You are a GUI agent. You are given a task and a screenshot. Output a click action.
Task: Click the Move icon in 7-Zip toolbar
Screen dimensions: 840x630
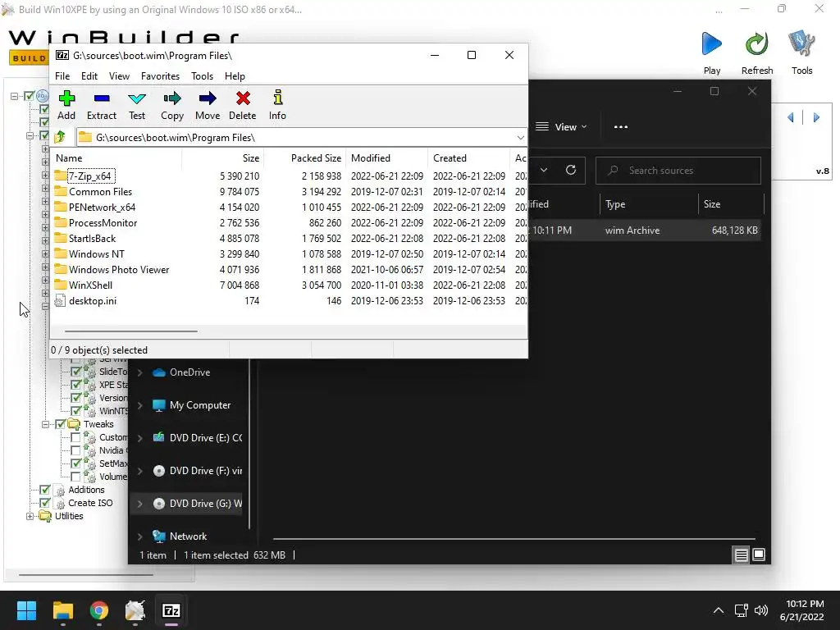tap(208, 106)
